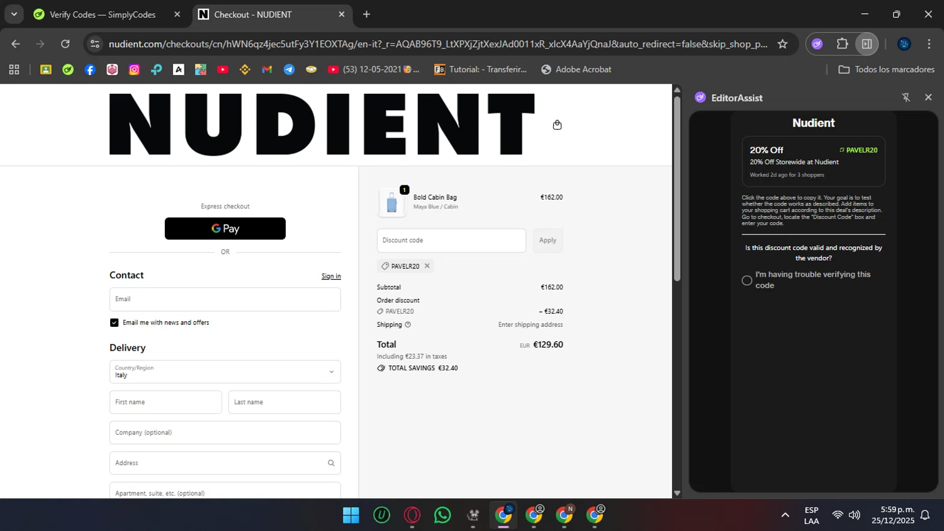Uncheck Email me with news and offers
The image size is (944, 531).
(114, 323)
